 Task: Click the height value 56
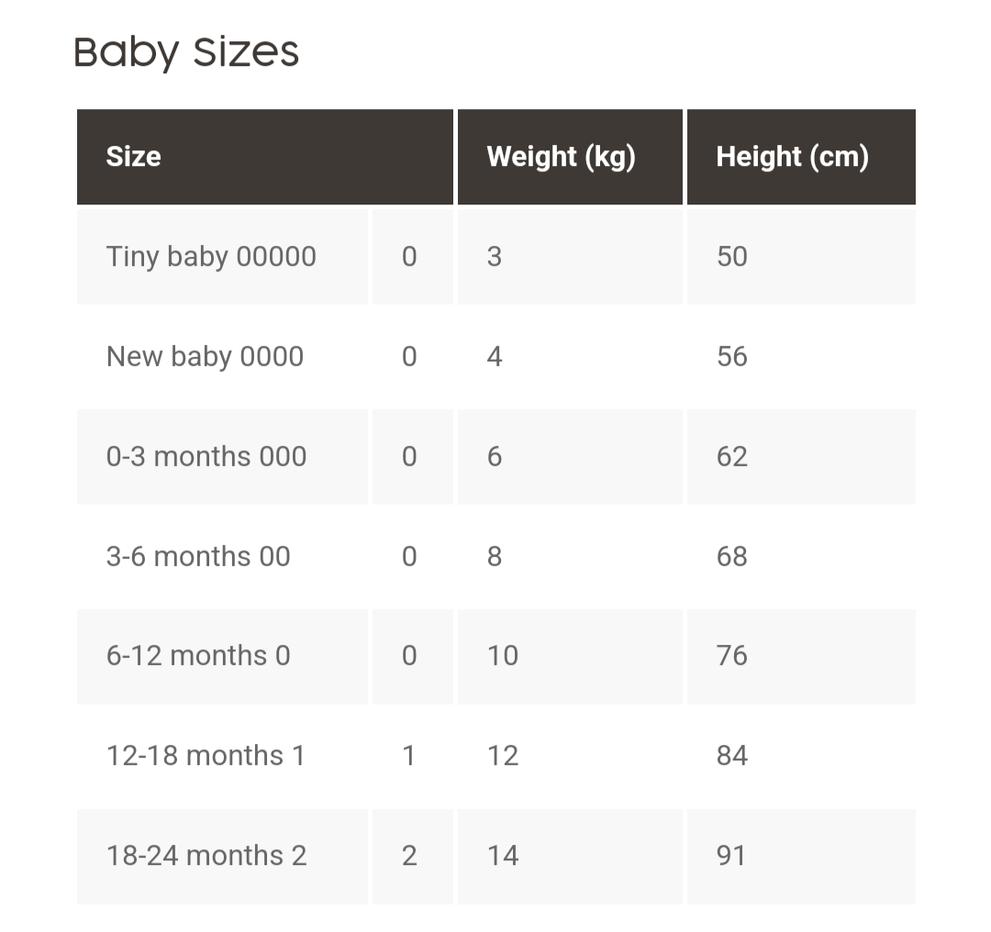[732, 357]
